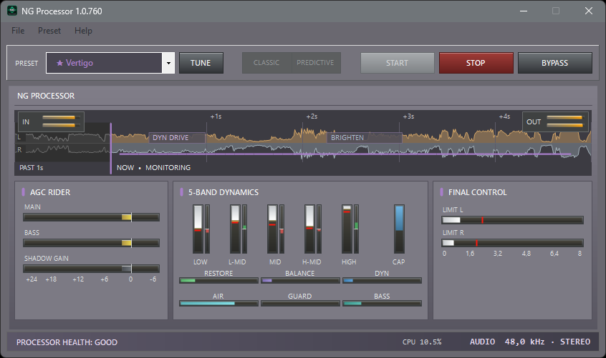Image resolution: width=606 pixels, height=358 pixels.
Task: Click the BASS bar under 5-band dynamics
Action: (382, 303)
